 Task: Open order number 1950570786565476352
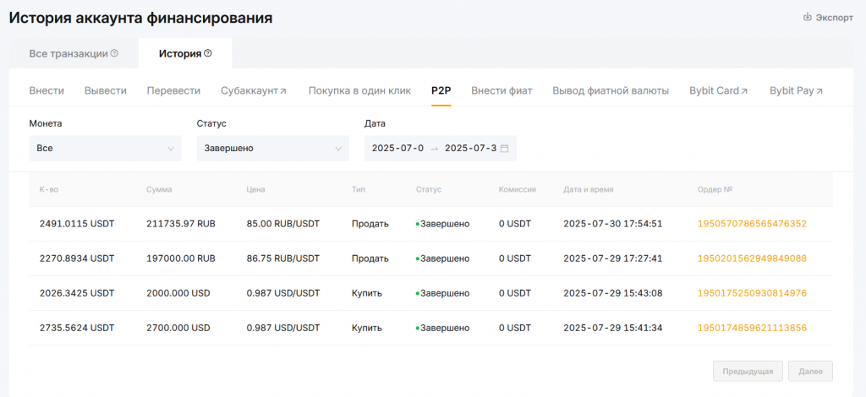[752, 224]
